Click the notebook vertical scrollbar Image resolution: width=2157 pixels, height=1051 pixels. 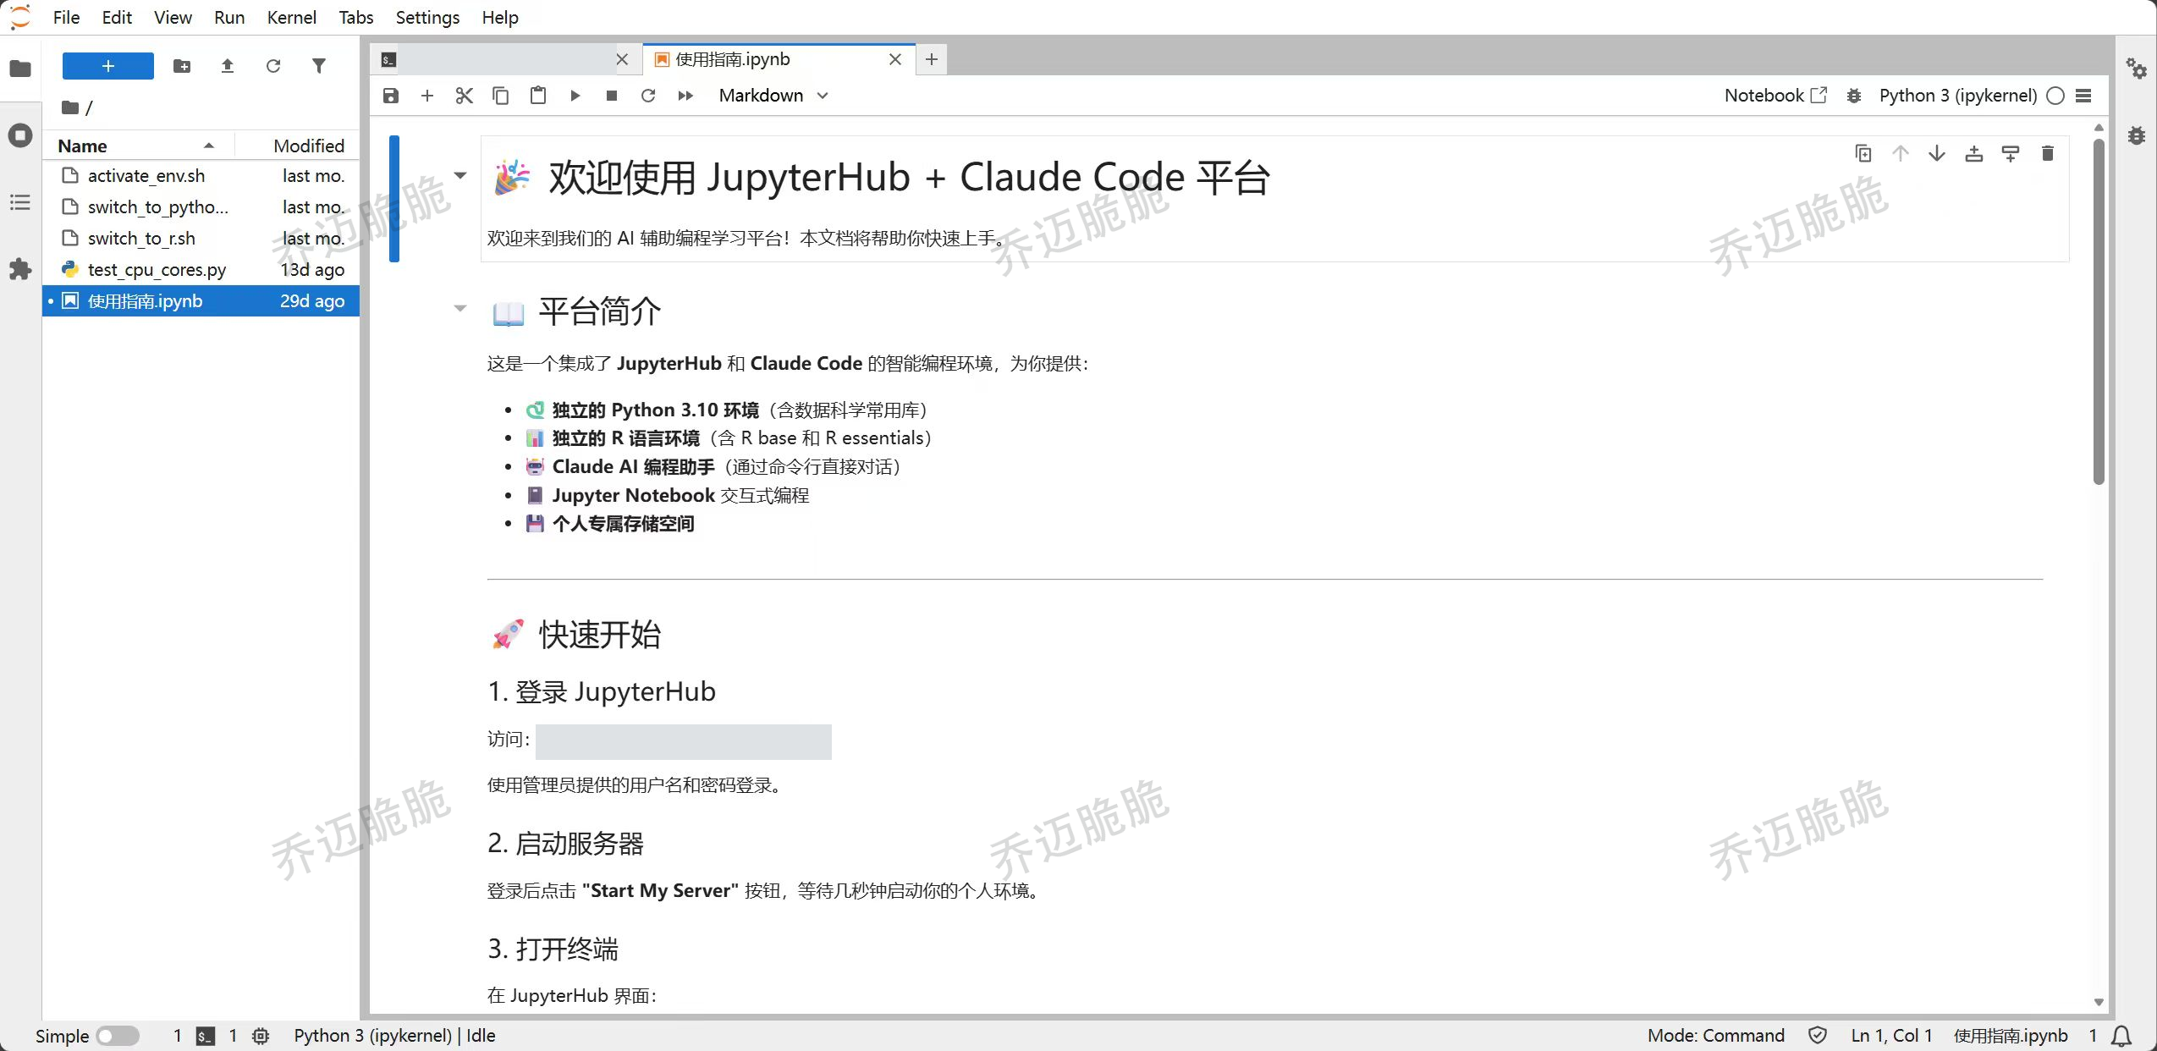click(x=2099, y=311)
